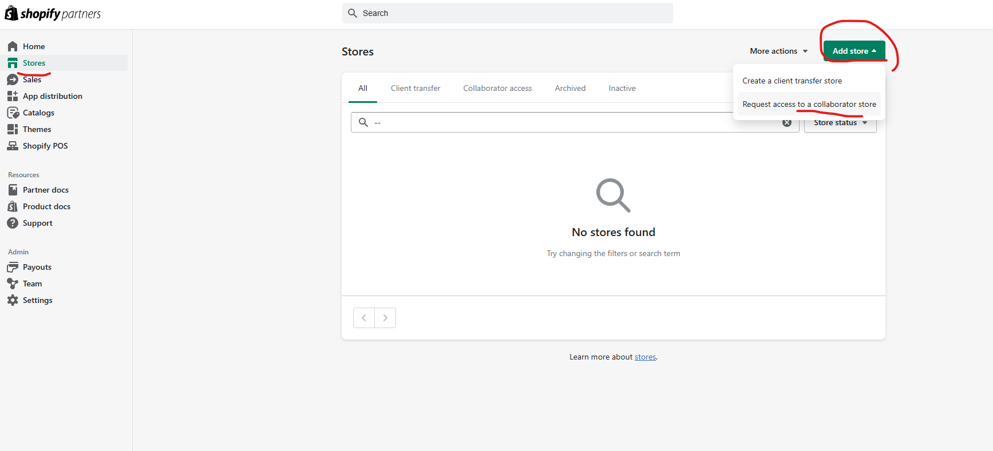Switch to the Archived tab
The image size is (993, 451).
[570, 88]
